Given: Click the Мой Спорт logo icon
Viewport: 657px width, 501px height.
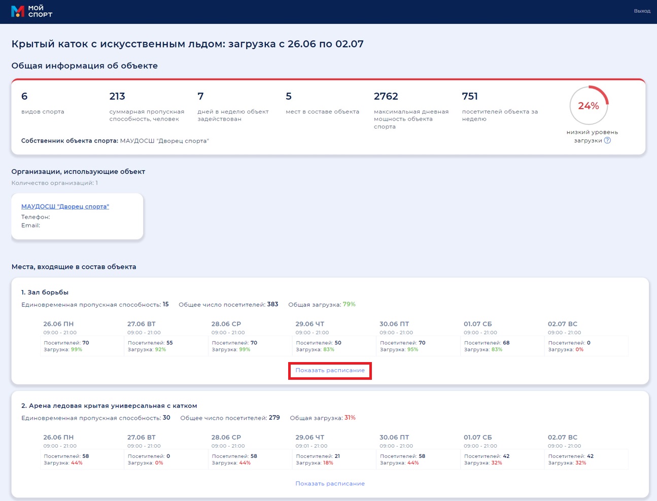Looking at the screenshot, I should click(18, 11).
